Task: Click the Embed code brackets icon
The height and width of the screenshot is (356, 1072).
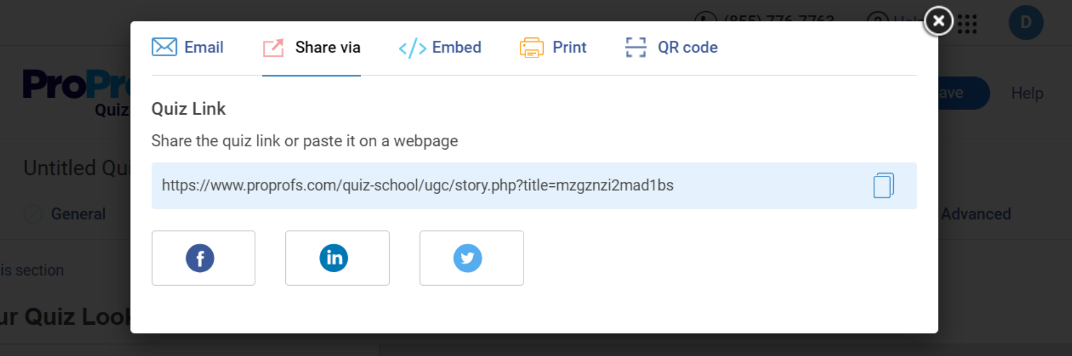Action: (412, 48)
